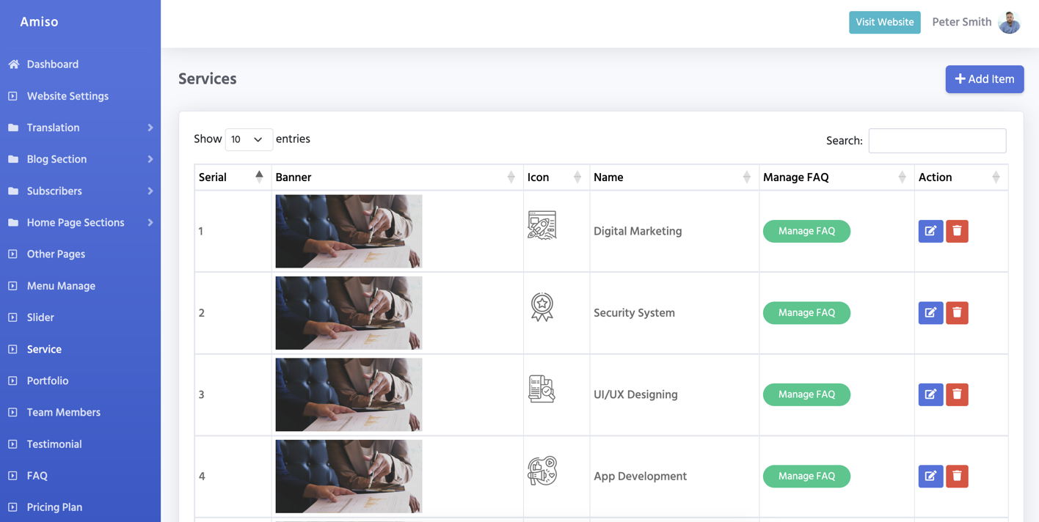1039x522 pixels.
Task: Open the entries count dropdown
Action: tap(248, 139)
